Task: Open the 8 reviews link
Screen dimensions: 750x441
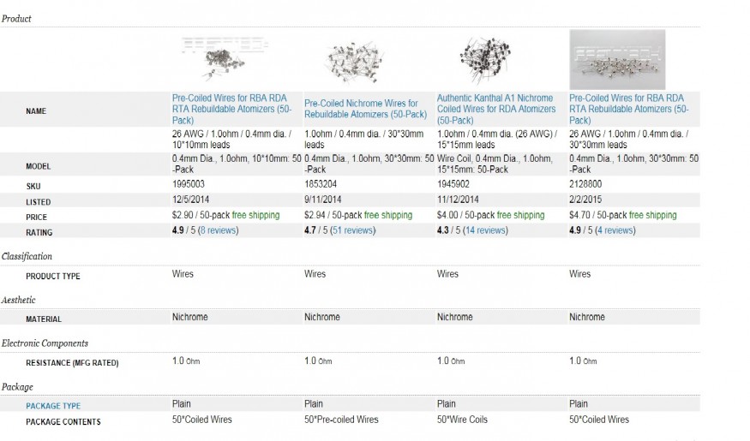Action: click(218, 230)
